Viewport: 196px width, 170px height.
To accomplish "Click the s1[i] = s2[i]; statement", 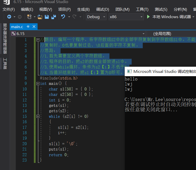I will click(73, 128).
